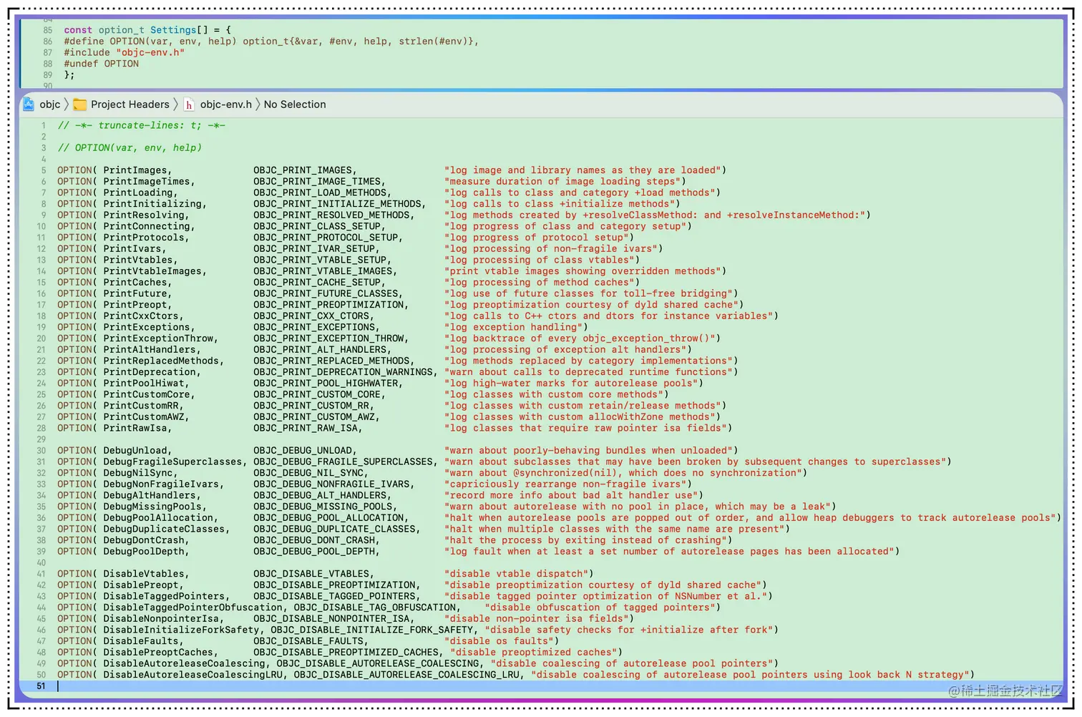This screenshot has height=717, width=1082.
Task: Click the "truncate-lines: t;" comment on line 1
Action: 150,125
